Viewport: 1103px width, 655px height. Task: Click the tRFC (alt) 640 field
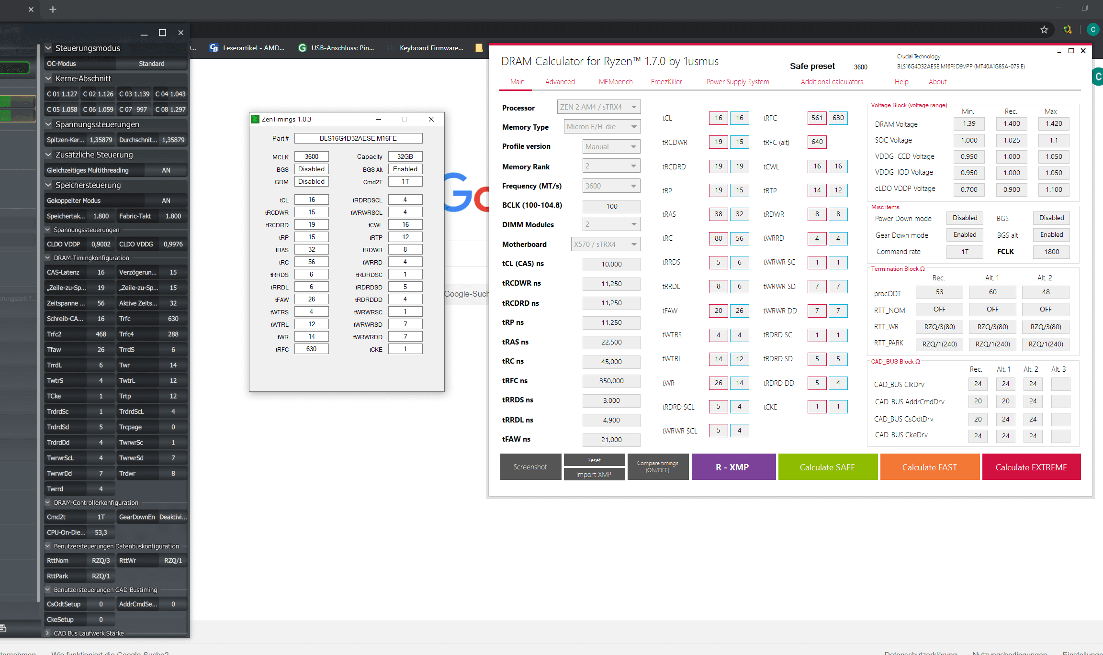817,142
